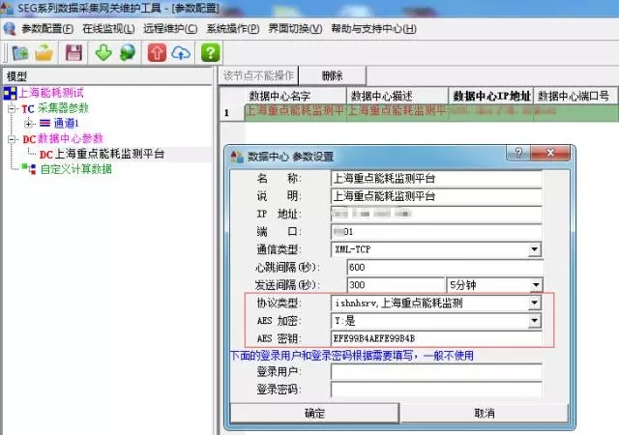
Task: Click the 发送间隔 field showing 300
Action: click(396, 284)
